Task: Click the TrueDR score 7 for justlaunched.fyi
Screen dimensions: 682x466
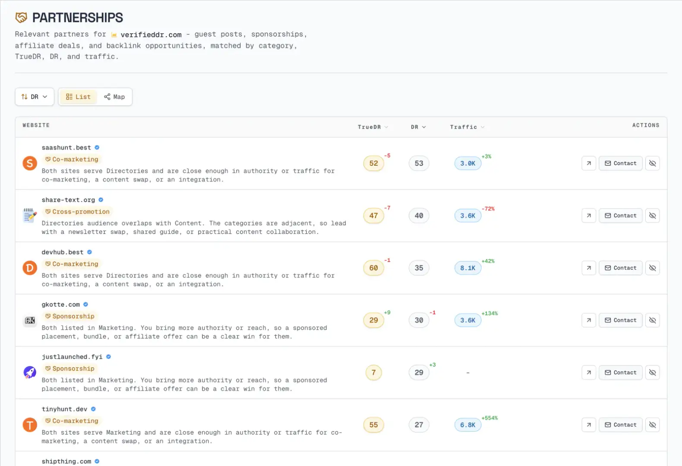Action: click(373, 372)
